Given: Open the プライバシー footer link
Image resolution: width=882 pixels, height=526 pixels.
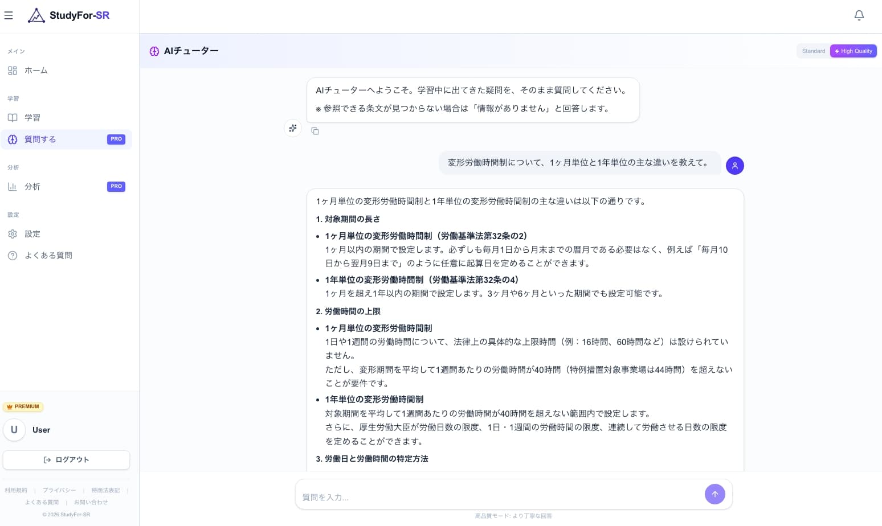Looking at the screenshot, I should pos(59,490).
